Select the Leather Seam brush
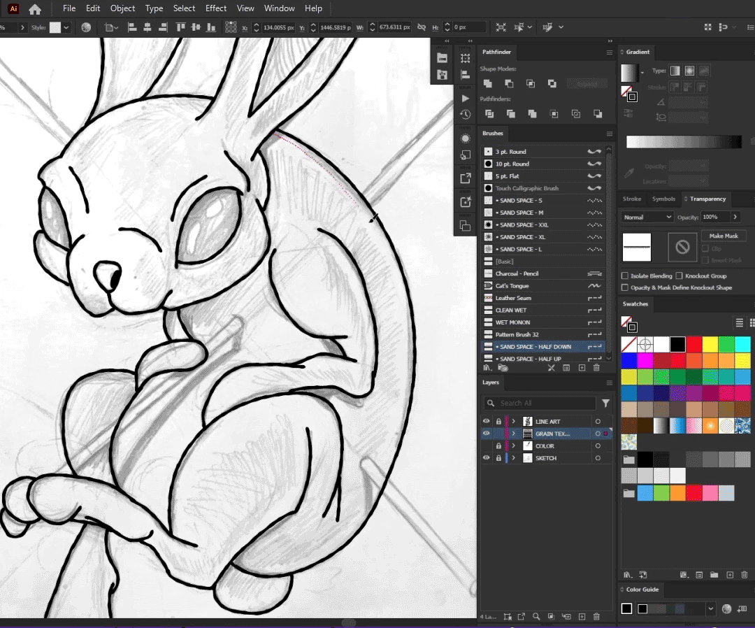This screenshot has width=755, height=628. 544,298
